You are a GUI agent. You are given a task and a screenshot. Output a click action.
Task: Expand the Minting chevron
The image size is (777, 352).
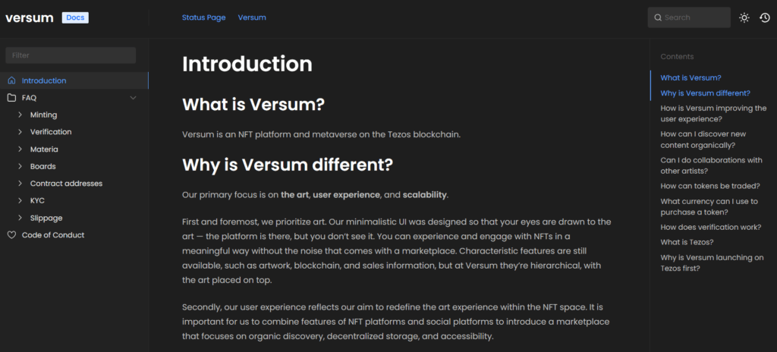(x=20, y=115)
